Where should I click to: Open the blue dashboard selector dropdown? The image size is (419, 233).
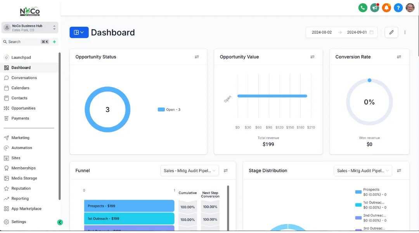79,32
